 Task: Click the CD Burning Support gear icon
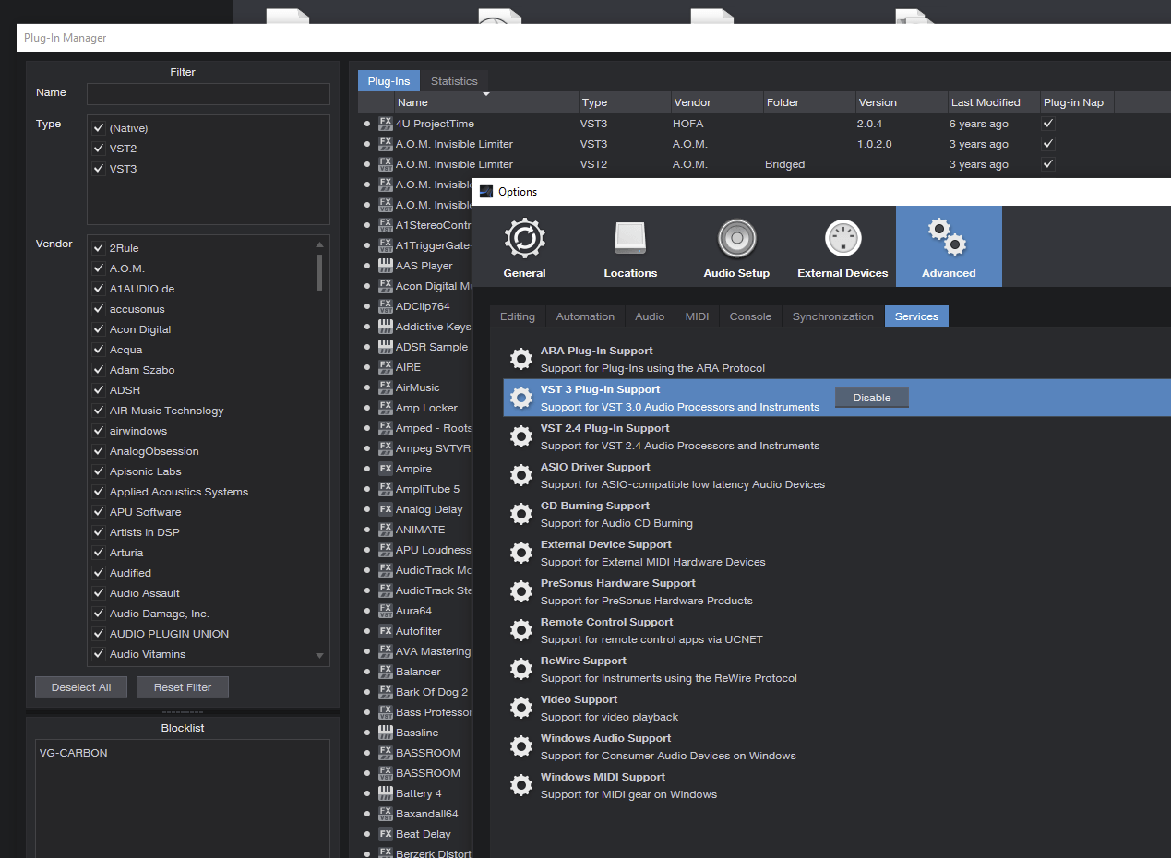[521, 514]
